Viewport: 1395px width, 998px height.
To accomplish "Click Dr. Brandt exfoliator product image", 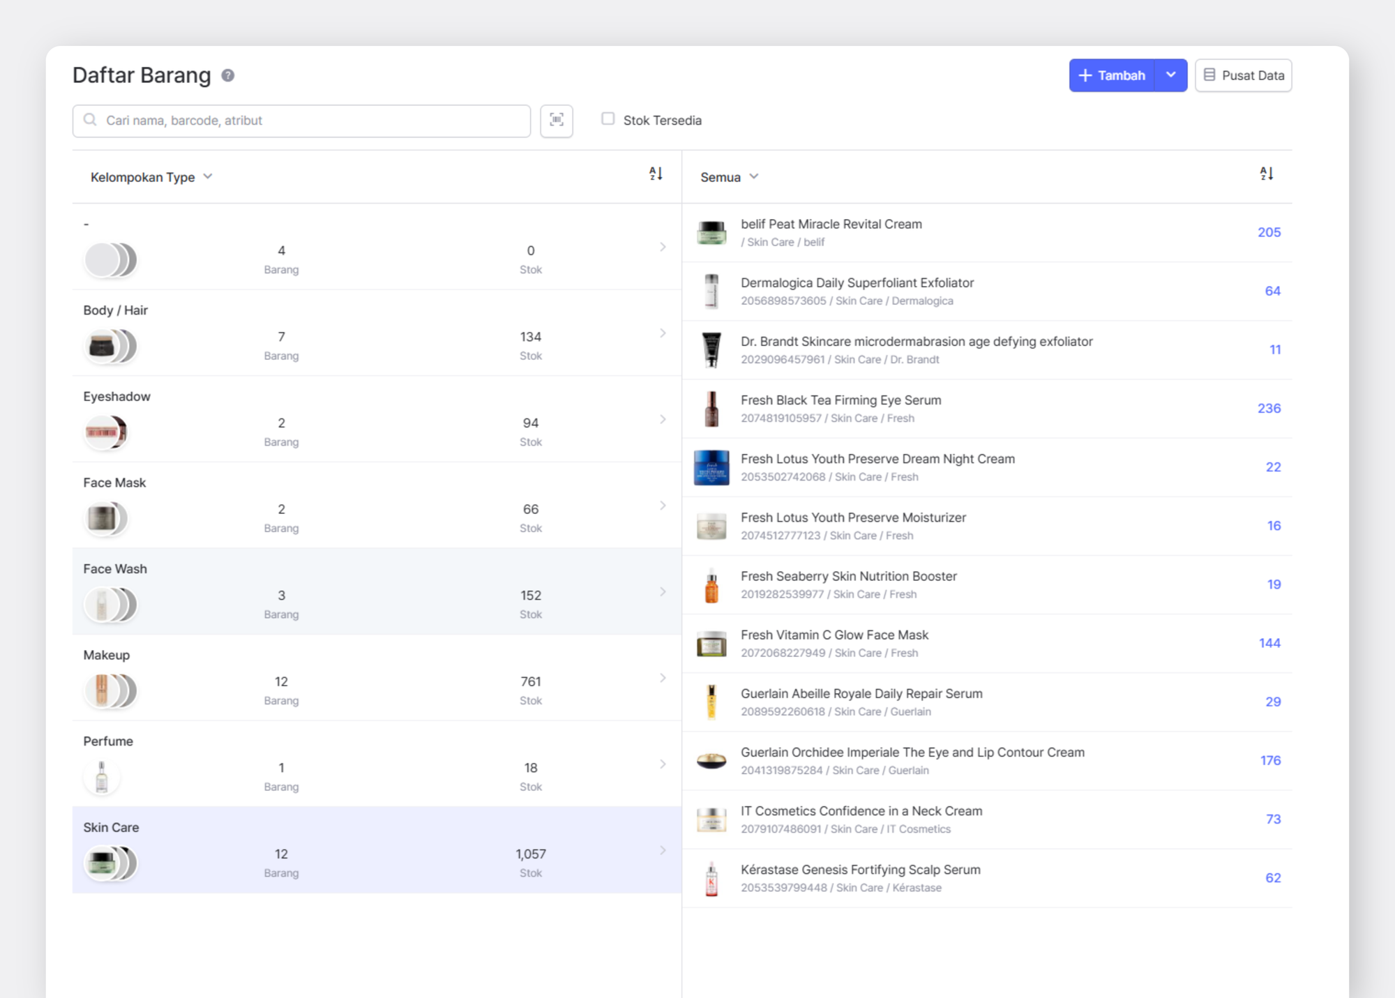I will click(711, 349).
